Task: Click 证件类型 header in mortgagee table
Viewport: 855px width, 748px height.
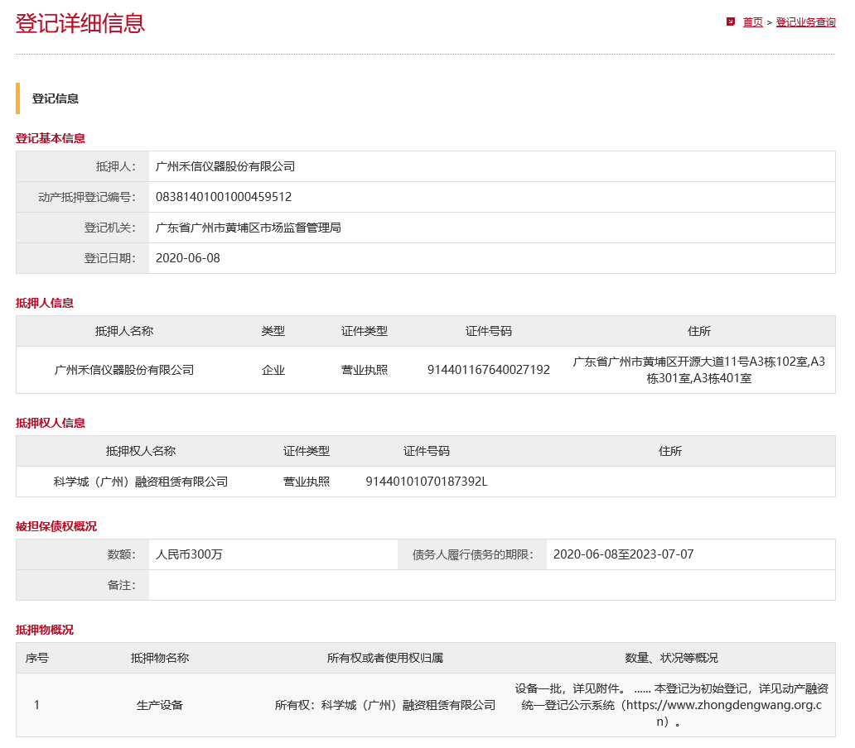Action: point(307,451)
